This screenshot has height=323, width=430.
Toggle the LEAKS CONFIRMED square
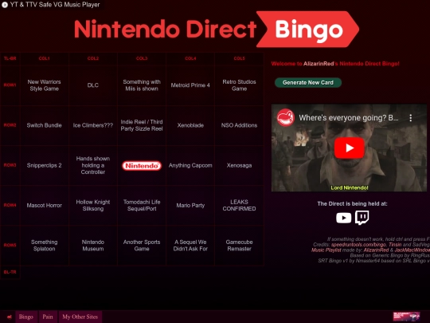pos(239,206)
